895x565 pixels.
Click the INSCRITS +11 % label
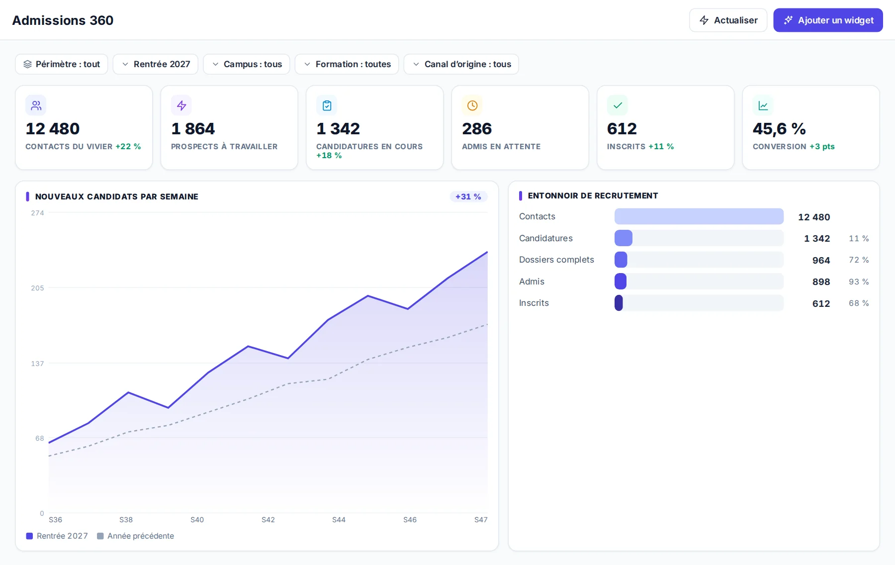pyautogui.click(x=640, y=147)
